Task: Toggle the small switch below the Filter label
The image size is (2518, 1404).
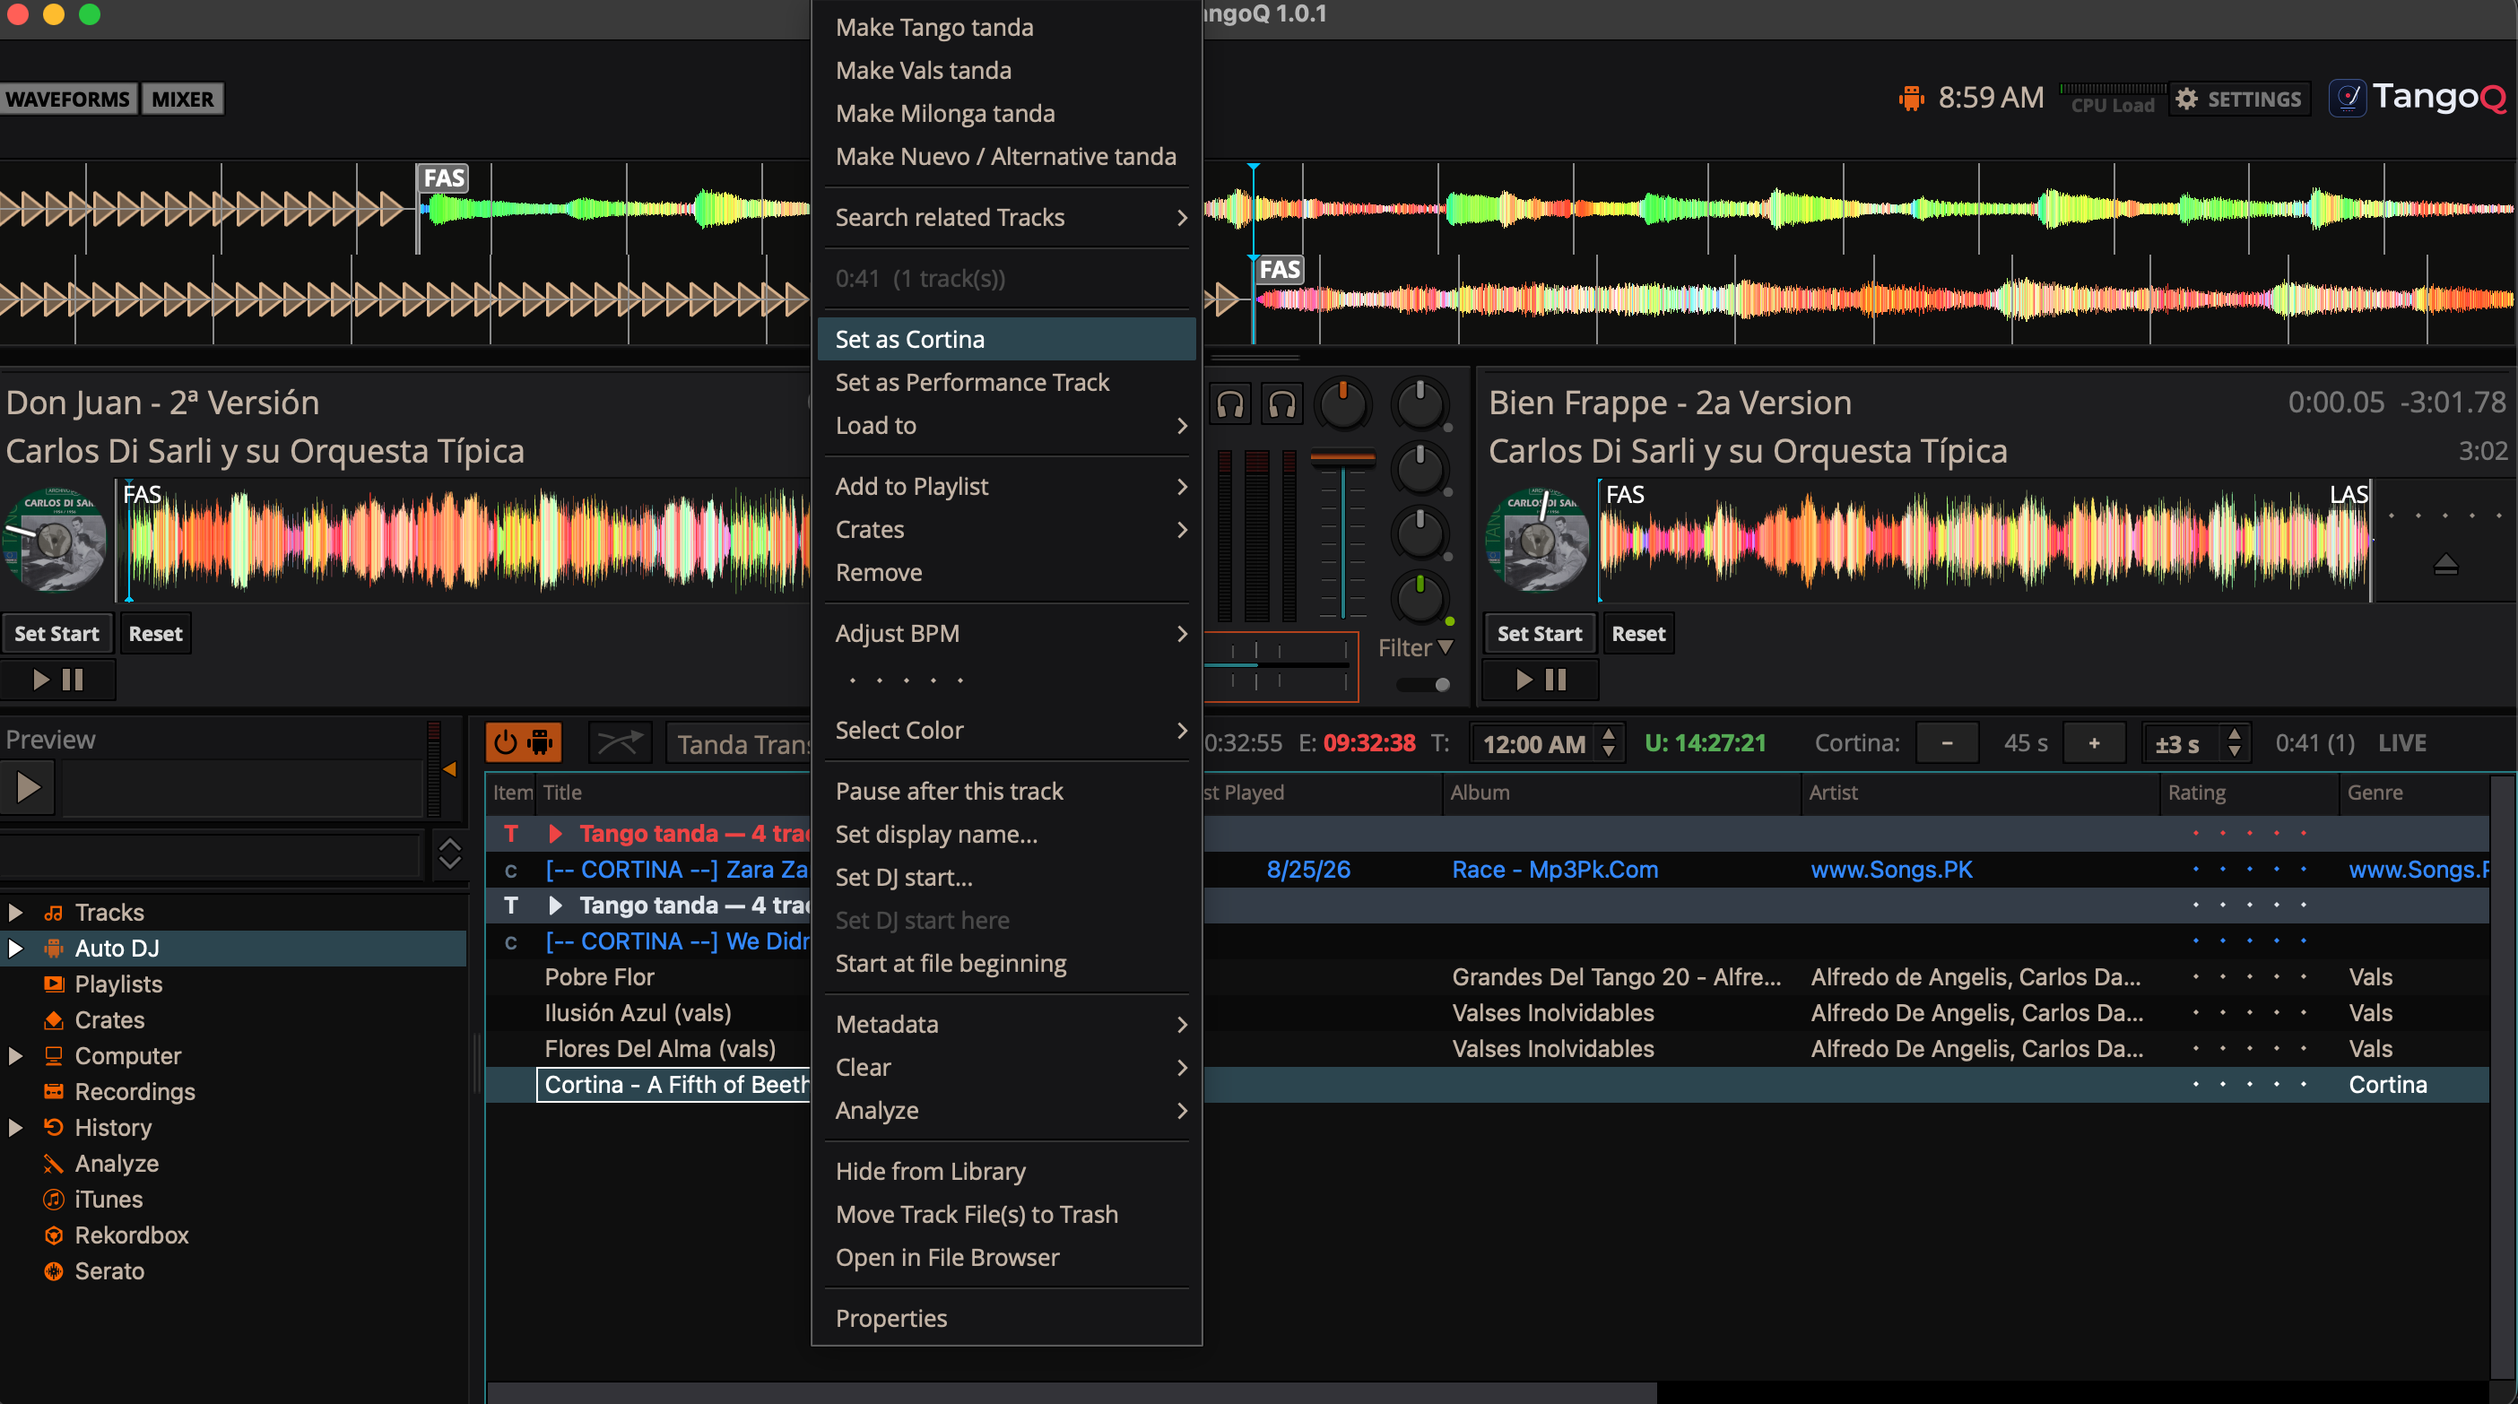Action: click(x=1423, y=685)
